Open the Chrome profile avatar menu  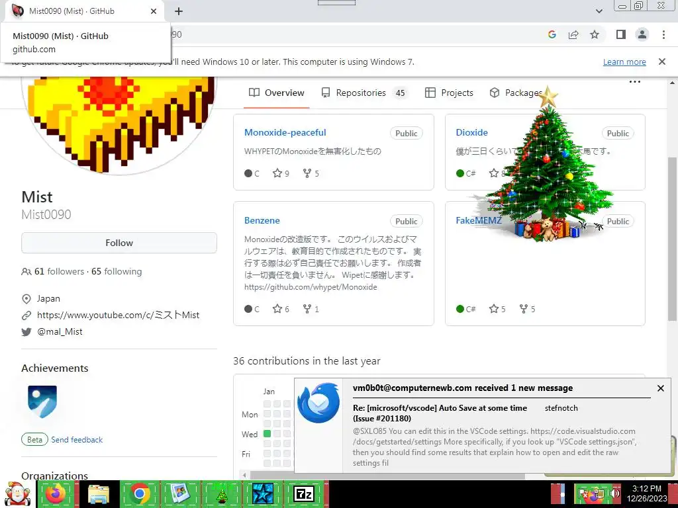[x=642, y=34]
